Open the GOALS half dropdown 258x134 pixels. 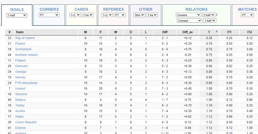pyautogui.click(x=17, y=15)
